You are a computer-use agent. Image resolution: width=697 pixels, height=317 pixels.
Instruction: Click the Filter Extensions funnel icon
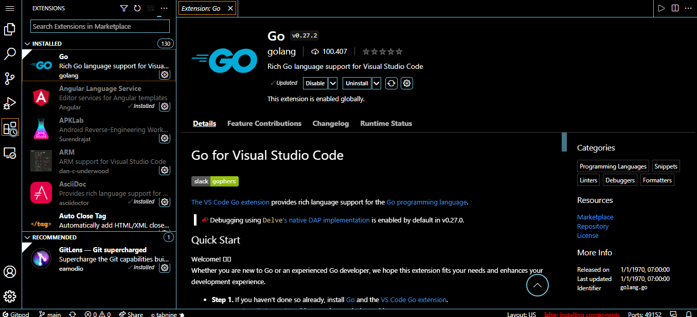pos(123,8)
